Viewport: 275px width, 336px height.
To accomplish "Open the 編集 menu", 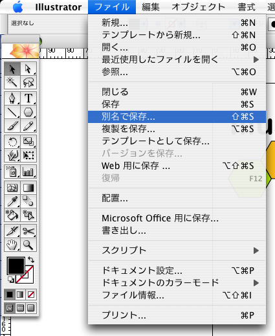I will click(x=151, y=7).
